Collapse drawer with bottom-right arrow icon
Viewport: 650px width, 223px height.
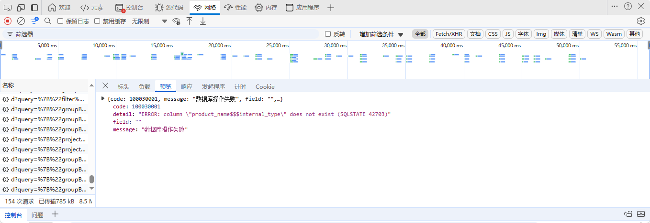click(x=641, y=214)
